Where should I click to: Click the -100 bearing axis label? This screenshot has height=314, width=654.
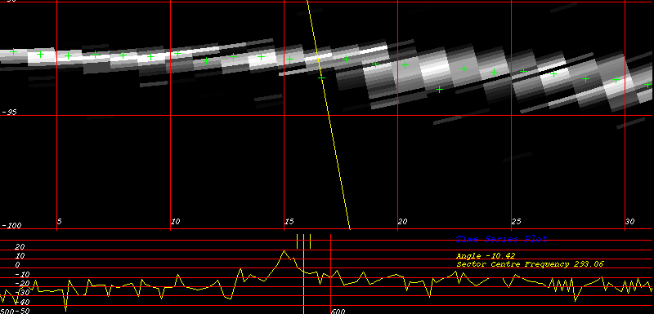pos(11,225)
